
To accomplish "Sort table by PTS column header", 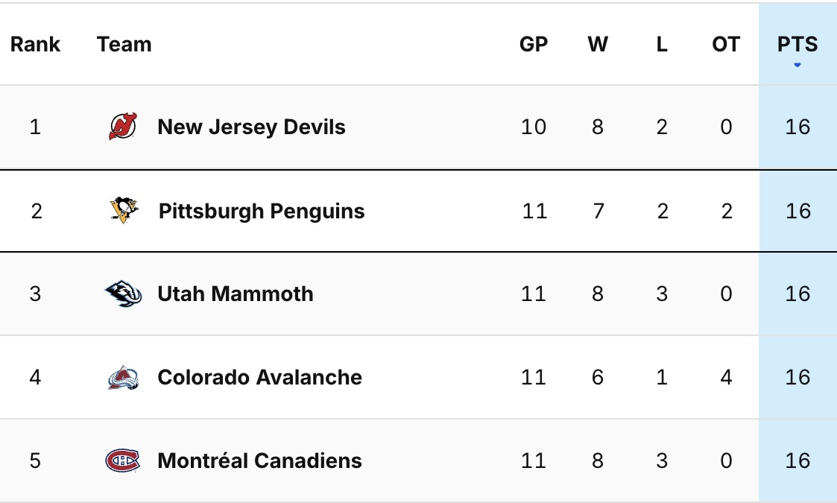I will (797, 45).
